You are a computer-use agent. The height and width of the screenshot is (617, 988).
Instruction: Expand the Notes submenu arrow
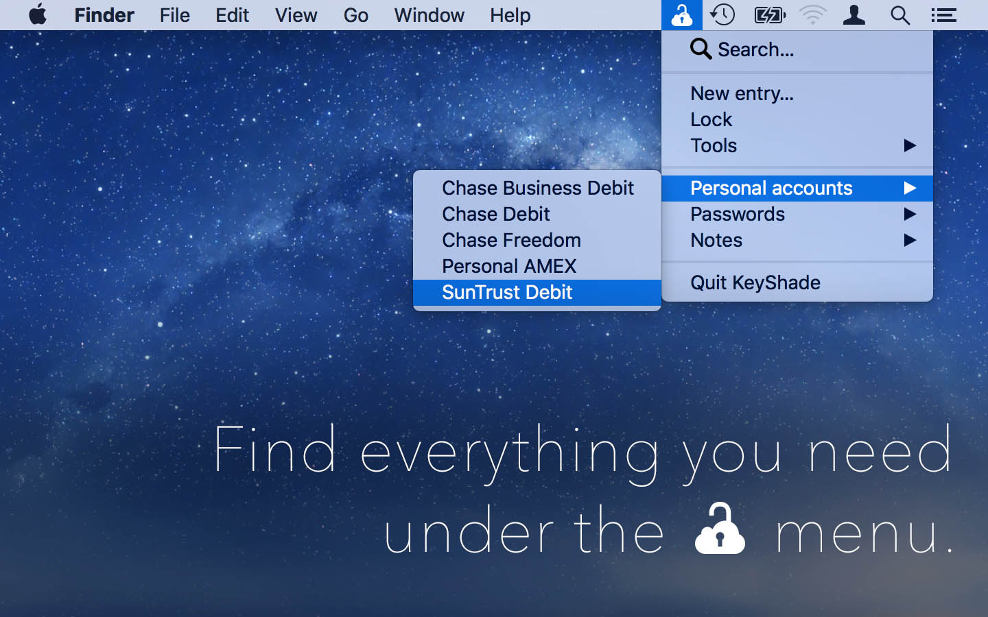(910, 240)
